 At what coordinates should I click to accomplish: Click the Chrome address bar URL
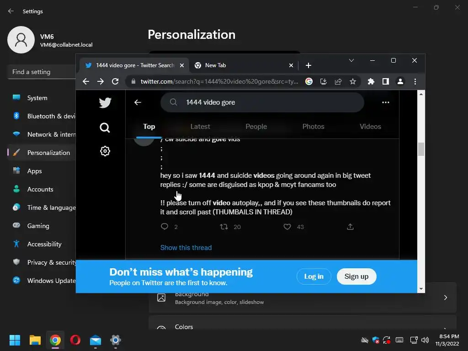click(219, 81)
